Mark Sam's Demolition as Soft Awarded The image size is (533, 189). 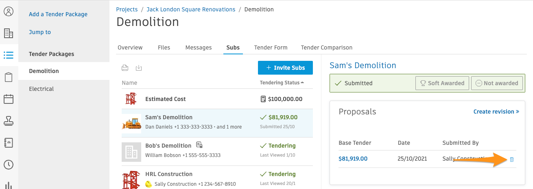(442, 83)
